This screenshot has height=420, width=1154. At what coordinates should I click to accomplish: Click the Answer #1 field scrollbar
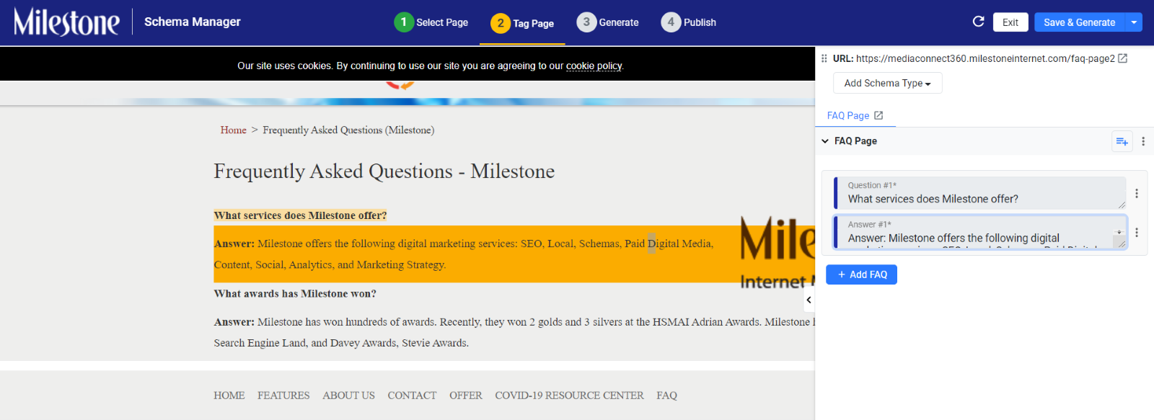pos(1119,233)
